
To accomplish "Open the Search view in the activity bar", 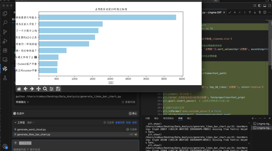I will coord(5,23).
